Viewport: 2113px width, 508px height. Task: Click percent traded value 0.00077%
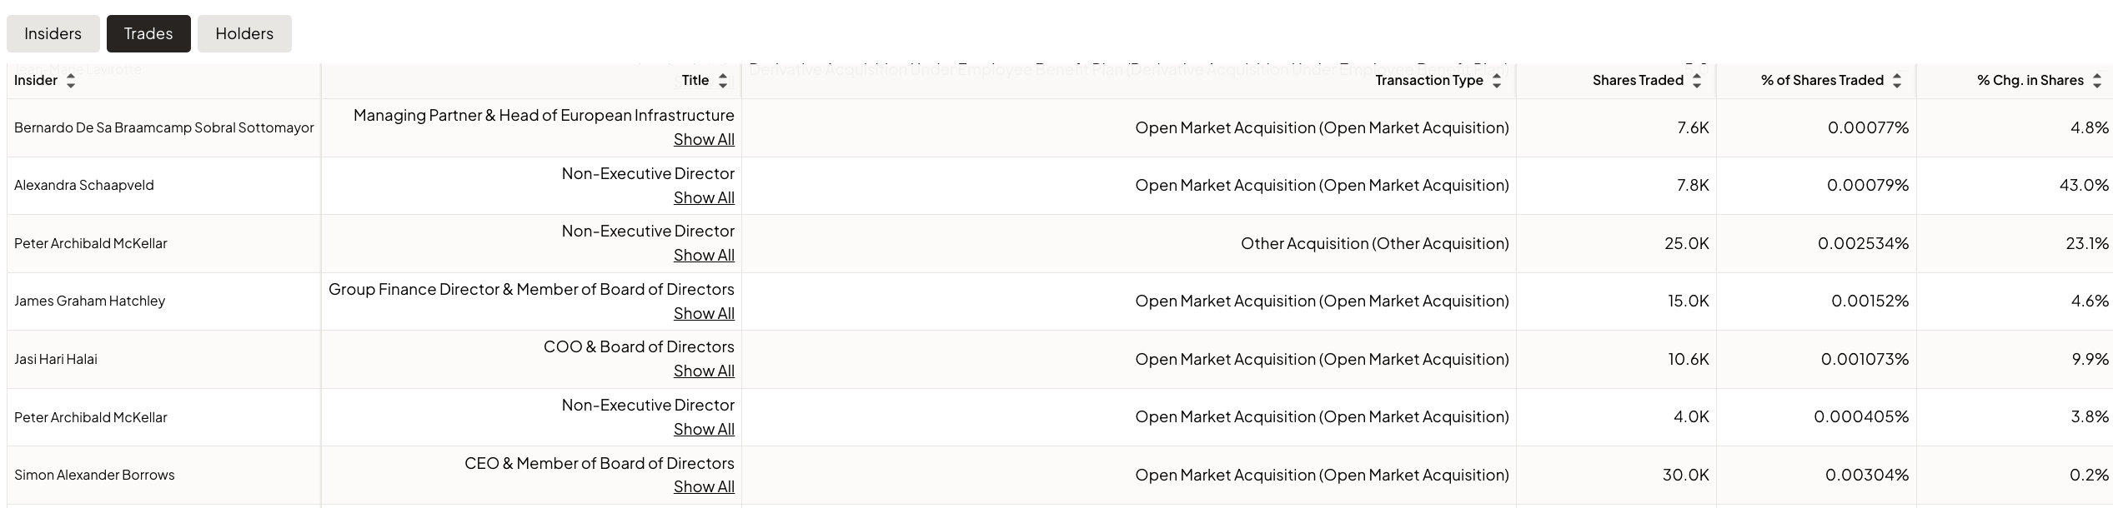coord(1869,127)
